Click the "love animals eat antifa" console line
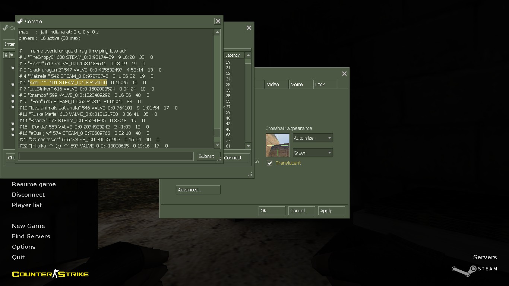Screen dimensions: 509x286 pos(98,108)
